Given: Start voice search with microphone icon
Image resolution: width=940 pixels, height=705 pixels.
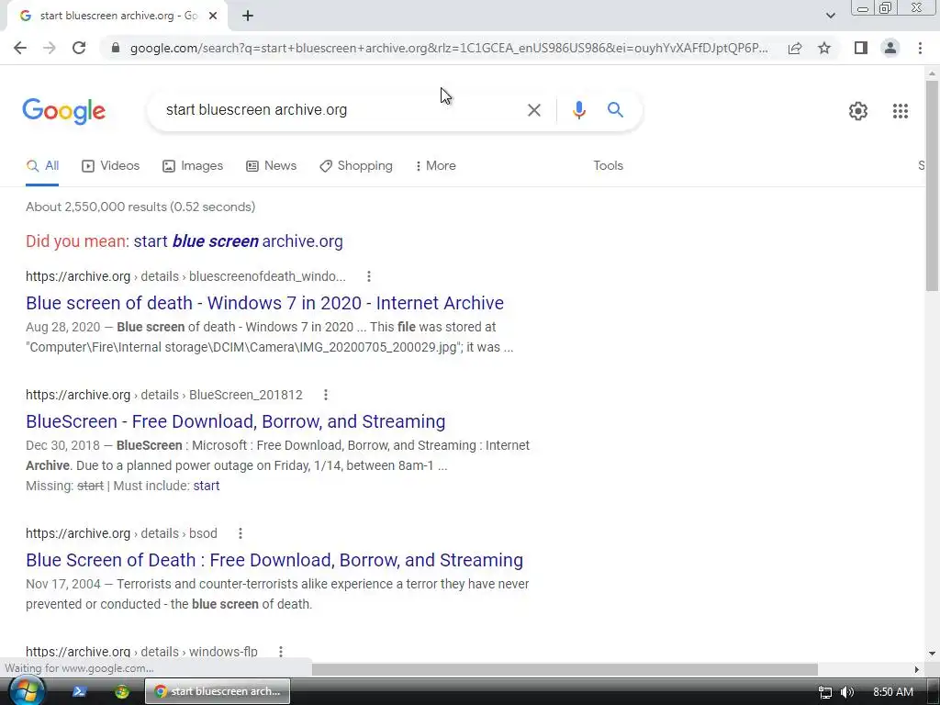Looking at the screenshot, I should pos(578,110).
